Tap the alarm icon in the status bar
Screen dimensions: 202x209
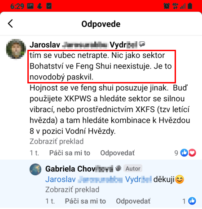point(167,6)
